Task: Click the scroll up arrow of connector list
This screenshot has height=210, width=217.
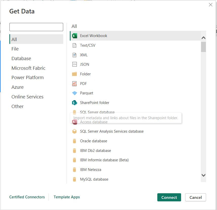Action: pos(203,38)
